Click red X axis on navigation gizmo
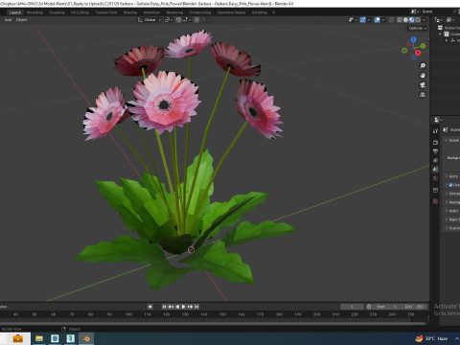Image resolution: width=460 pixels, height=345 pixels. click(418, 53)
